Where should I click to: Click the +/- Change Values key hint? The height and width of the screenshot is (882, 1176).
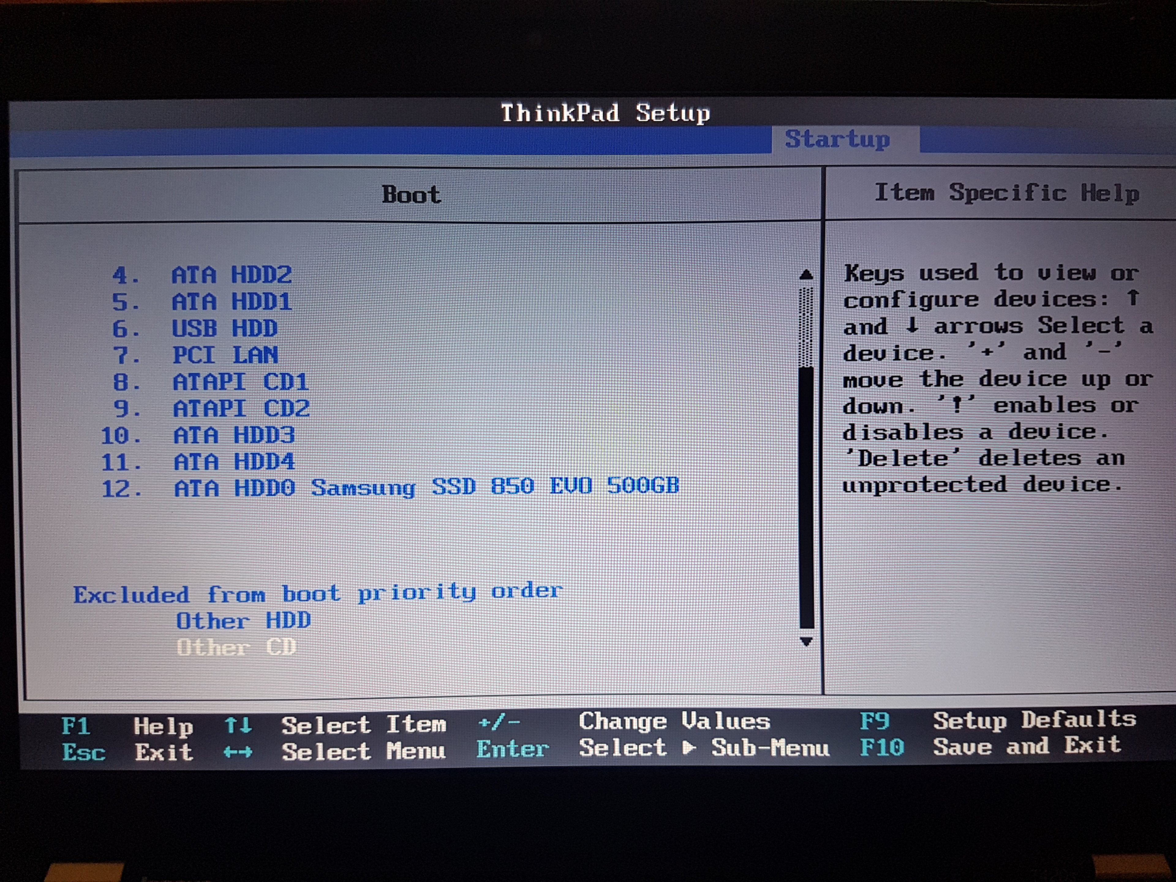coord(499,722)
